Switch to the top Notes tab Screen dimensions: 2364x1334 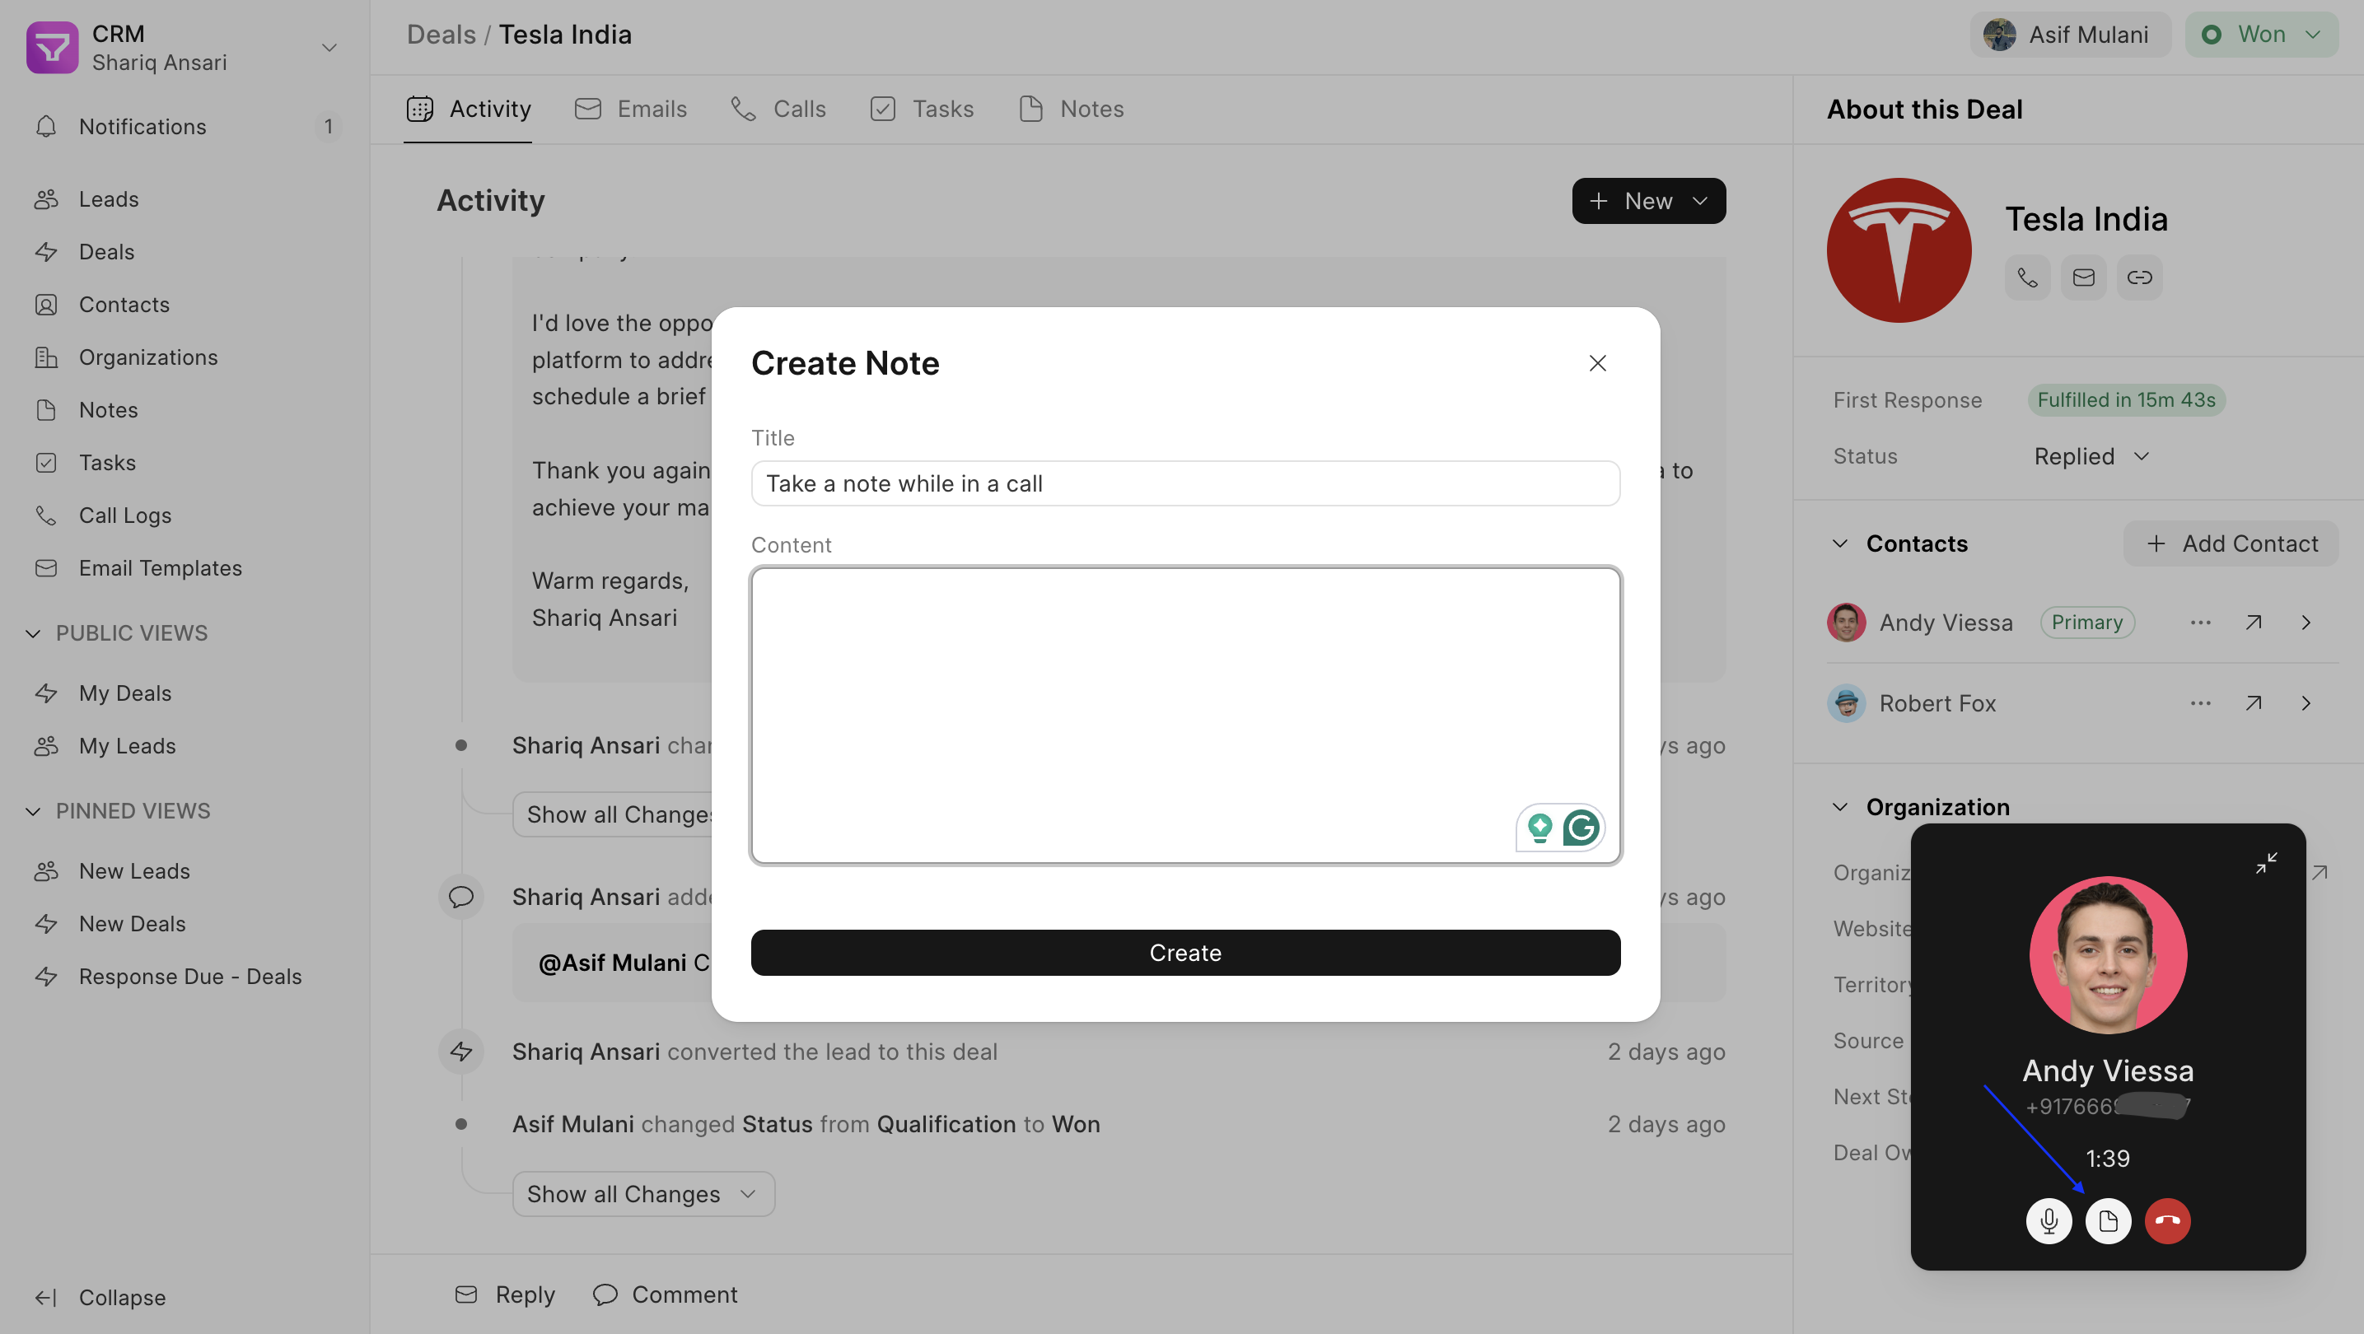click(1071, 110)
